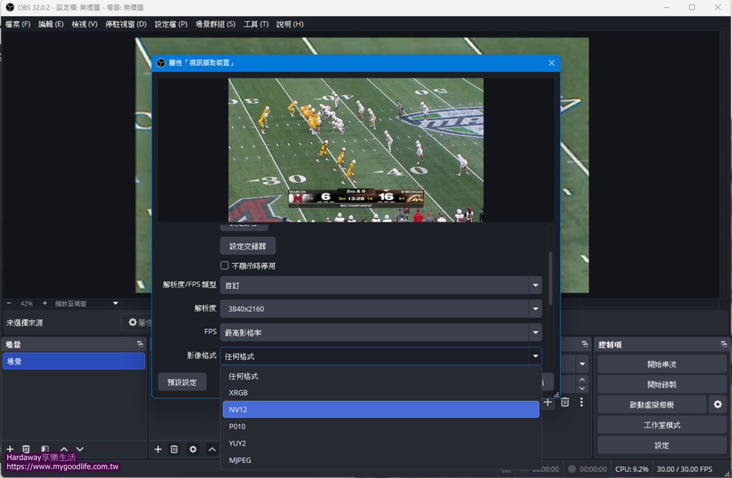Click the 預設設定 button in the dialog
This screenshot has width=732, height=478.
pyautogui.click(x=182, y=382)
